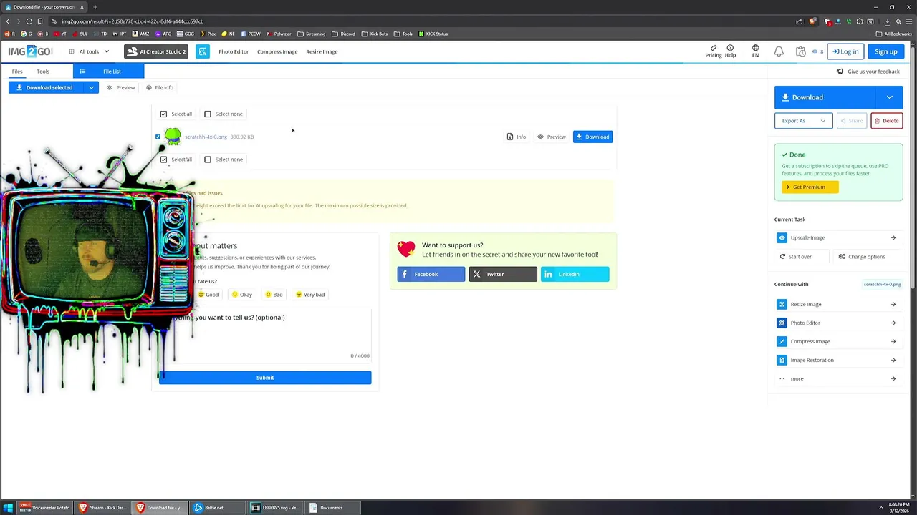Reload the page in browser toolbar
Viewport: 917px width, 515px height.
click(29, 21)
